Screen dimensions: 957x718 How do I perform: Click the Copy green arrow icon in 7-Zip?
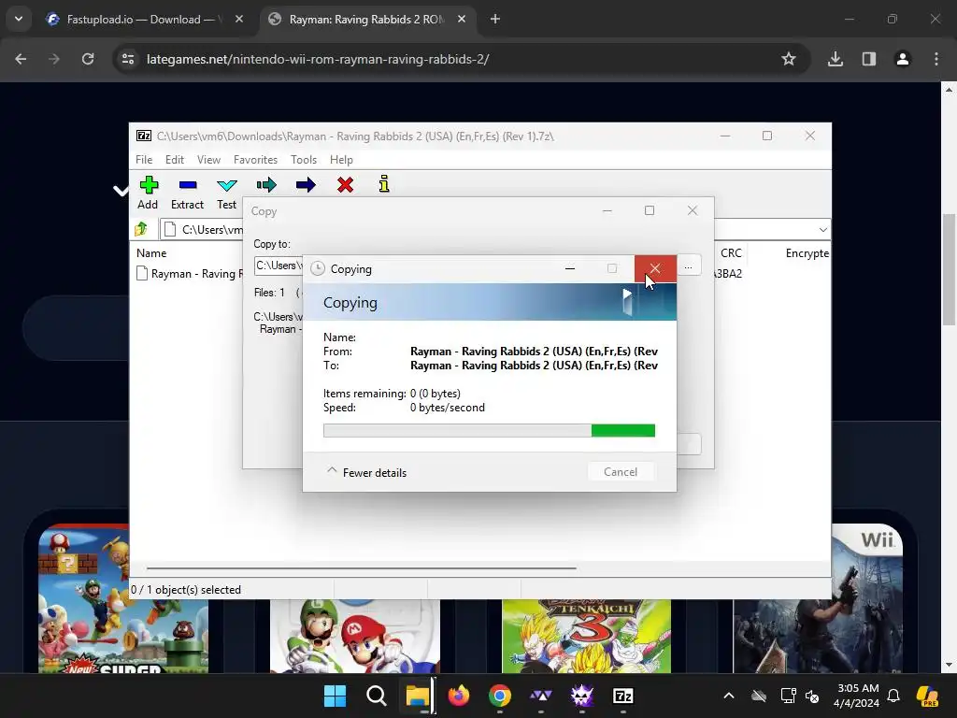tap(266, 185)
